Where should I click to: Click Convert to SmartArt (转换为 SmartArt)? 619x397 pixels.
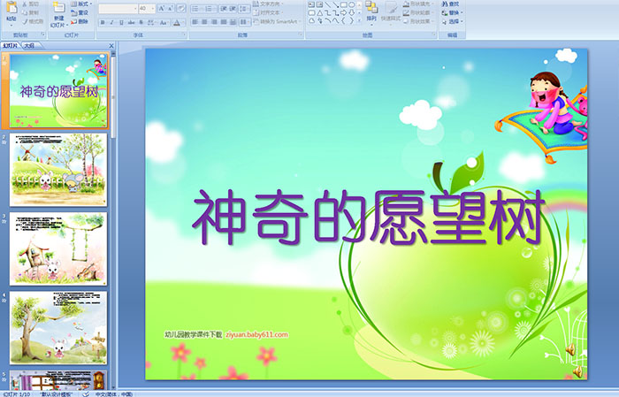click(278, 21)
